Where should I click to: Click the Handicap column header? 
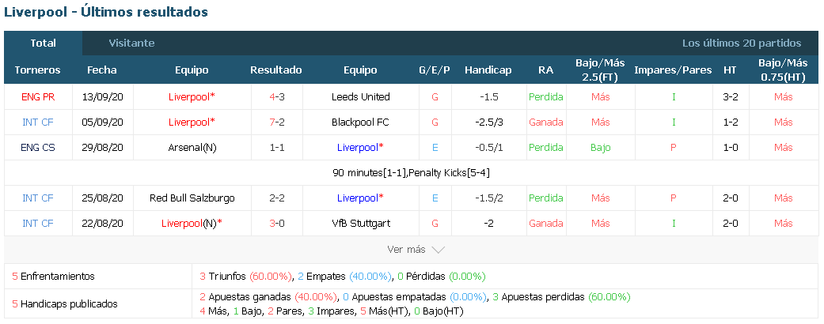[488, 70]
